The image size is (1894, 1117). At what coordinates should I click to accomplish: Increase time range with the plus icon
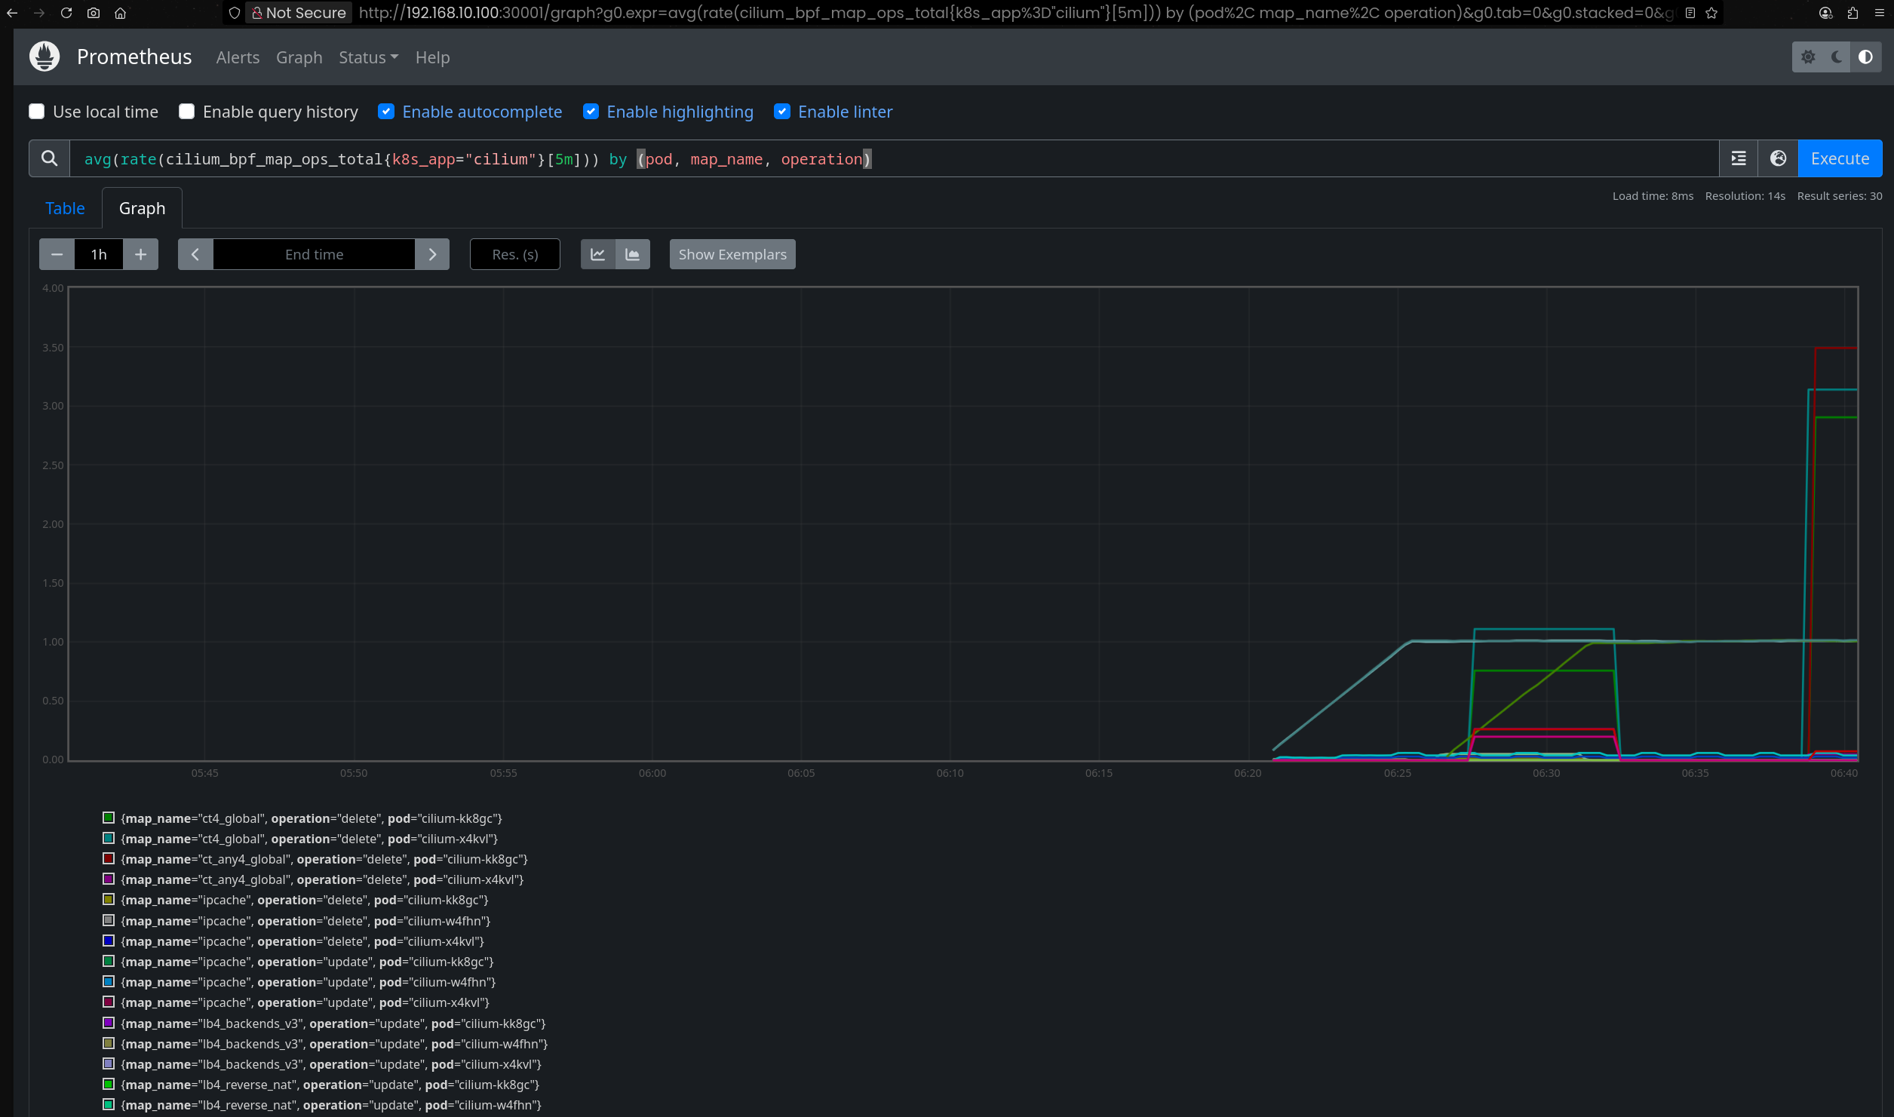pos(140,254)
